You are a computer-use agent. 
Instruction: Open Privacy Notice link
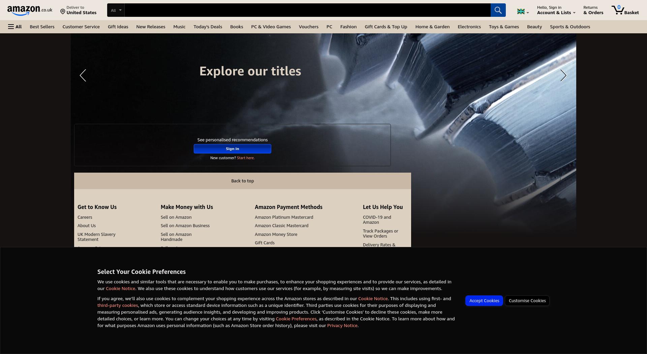click(x=342, y=325)
